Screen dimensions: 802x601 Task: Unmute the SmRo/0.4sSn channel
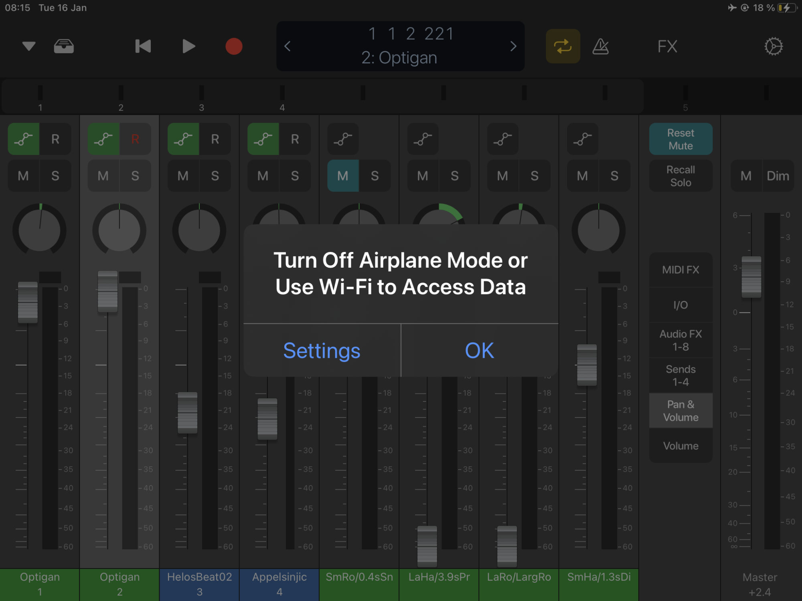[x=343, y=176]
